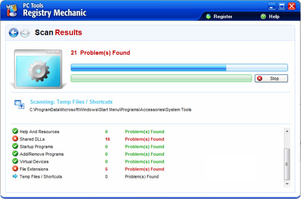Image resolution: width=301 pixels, height=199 pixels.
Task: Click the green Register globe icon
Action: 208,16
